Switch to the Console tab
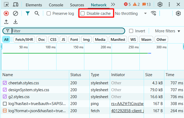The height and width of the screenshot is (118, 184). pos(56,5)
